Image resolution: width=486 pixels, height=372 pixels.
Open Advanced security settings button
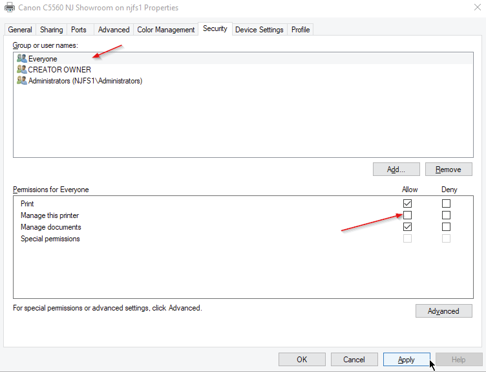click(443, 311)
